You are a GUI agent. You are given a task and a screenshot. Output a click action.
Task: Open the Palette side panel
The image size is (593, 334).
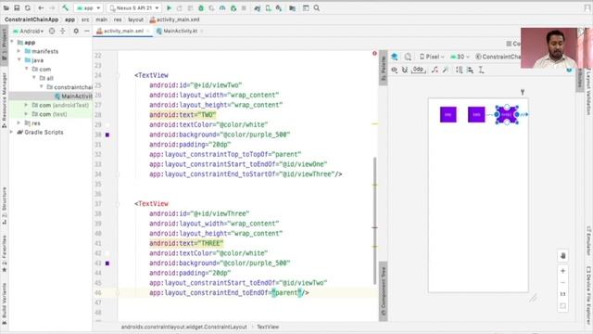point(383,68)
